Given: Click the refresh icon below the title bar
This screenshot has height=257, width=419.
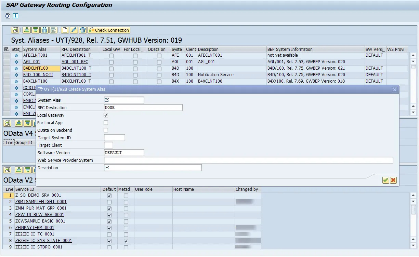Looking at the screenshot, I should click(7, 16).
